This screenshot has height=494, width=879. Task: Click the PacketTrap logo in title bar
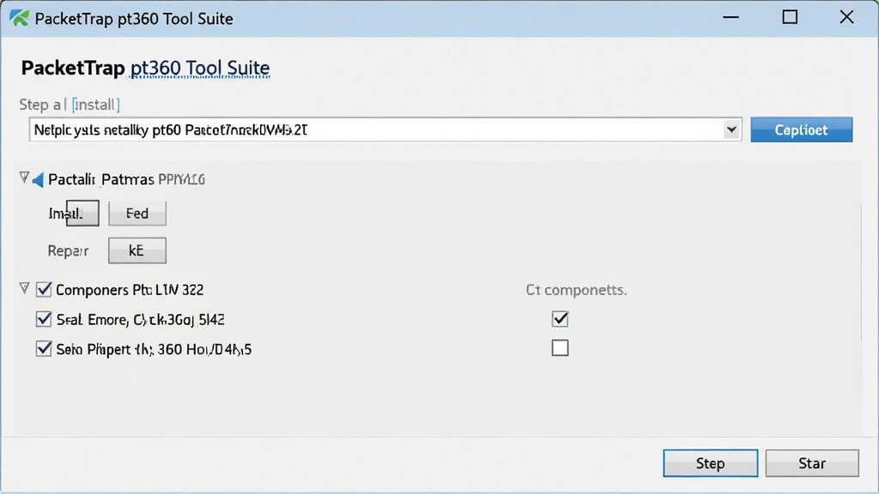tap(19, 18)
